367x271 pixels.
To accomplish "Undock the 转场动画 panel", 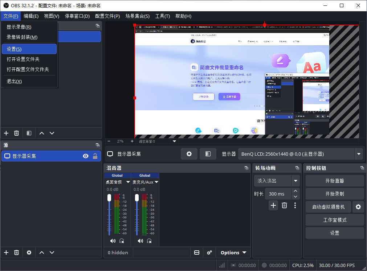I will click(x=297, y=168).
